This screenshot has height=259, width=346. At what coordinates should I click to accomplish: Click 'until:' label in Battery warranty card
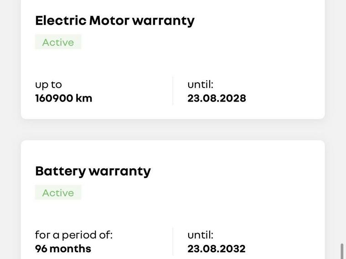pyautogui.click(x=200, y=235)
